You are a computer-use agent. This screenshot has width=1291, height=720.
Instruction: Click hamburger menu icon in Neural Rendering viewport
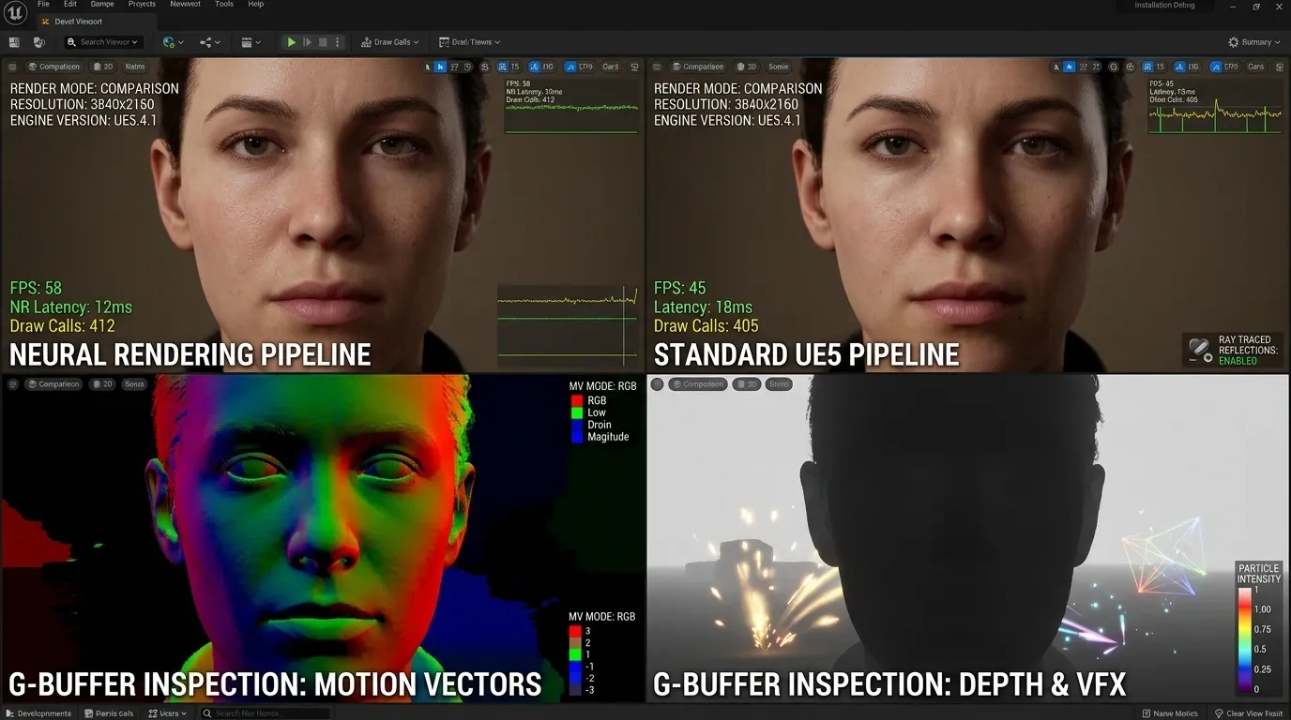pos(13,67)
